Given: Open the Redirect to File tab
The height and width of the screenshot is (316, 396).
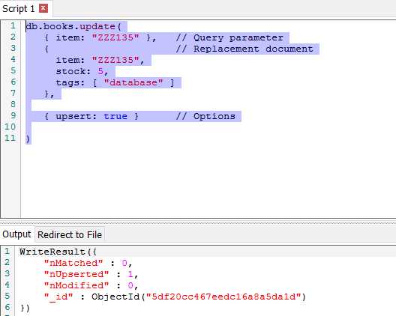Looking at the screenshot, I should tap(70, 235).
